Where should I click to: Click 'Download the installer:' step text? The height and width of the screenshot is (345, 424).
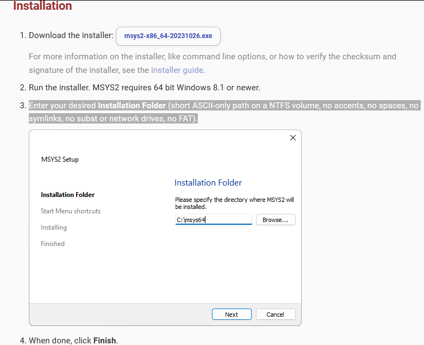(x=71, y=35)
